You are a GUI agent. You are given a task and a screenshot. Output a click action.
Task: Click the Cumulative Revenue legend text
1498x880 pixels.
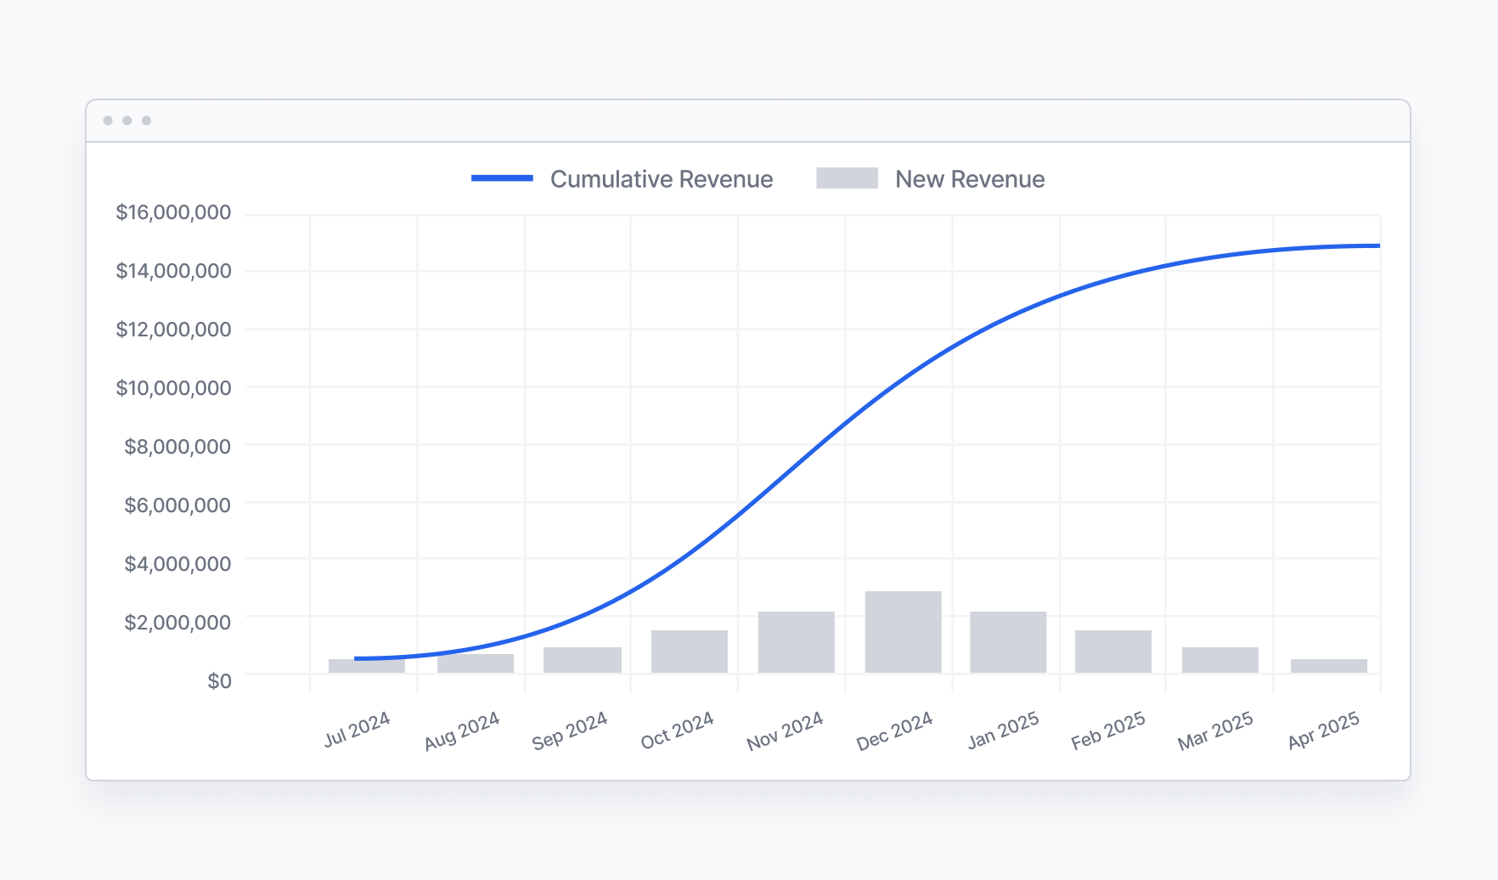coord(662,179)
